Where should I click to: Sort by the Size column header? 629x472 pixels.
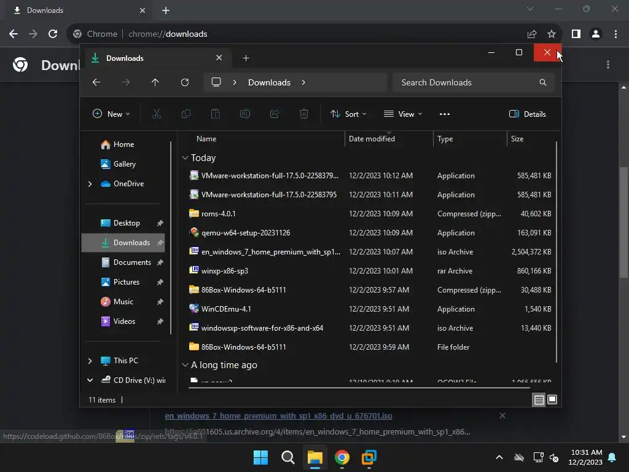[x=517, y=139]
